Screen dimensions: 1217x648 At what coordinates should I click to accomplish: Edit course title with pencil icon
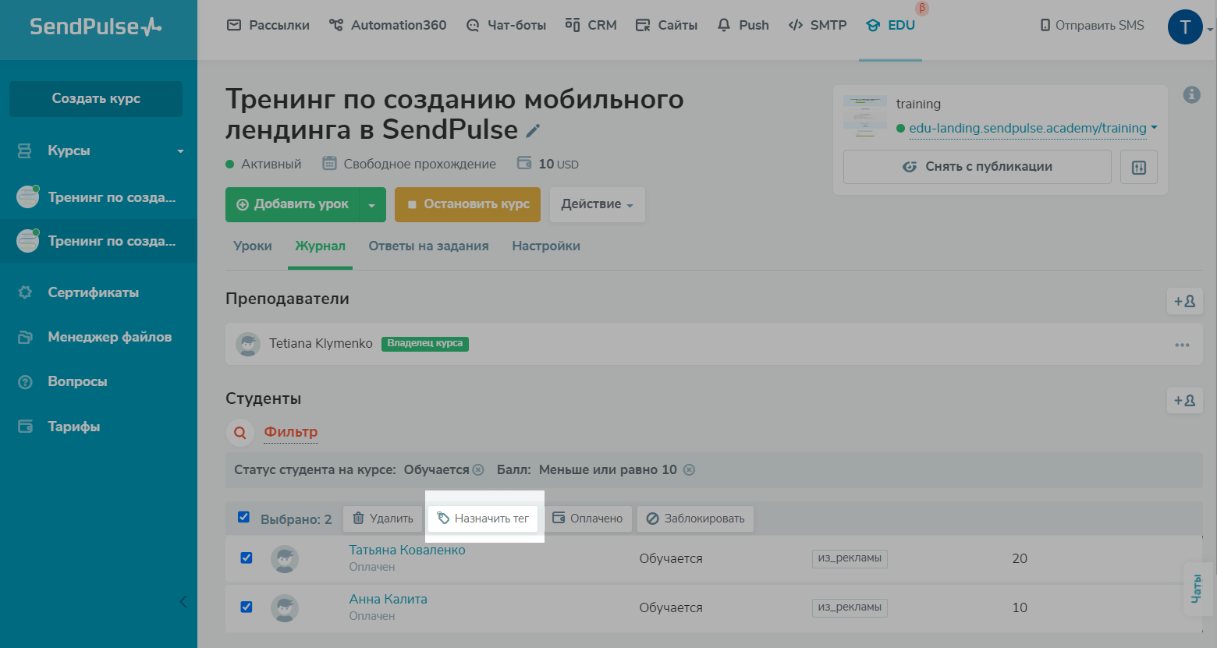coord(534,131)
